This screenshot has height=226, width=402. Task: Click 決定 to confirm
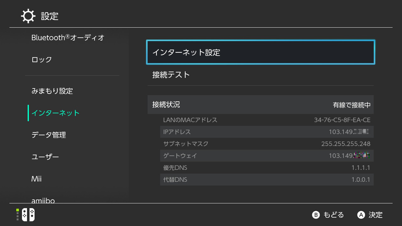(370, 215)
